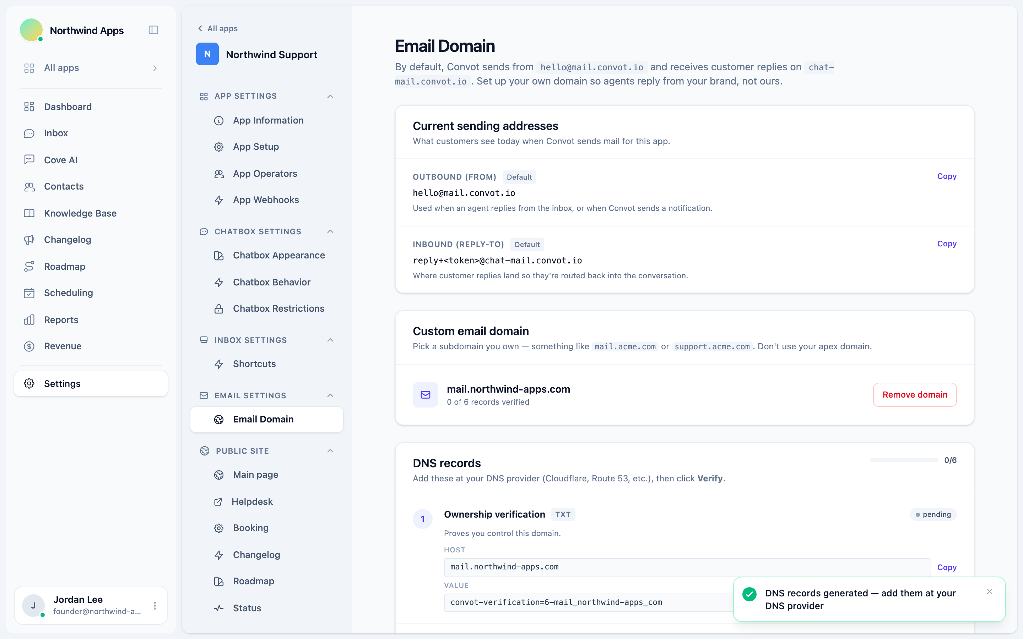This screenshot has width=1023, height=639.
Task: Click the megaphone icon beside the main Changelog entry
Action: pos(29,240)
